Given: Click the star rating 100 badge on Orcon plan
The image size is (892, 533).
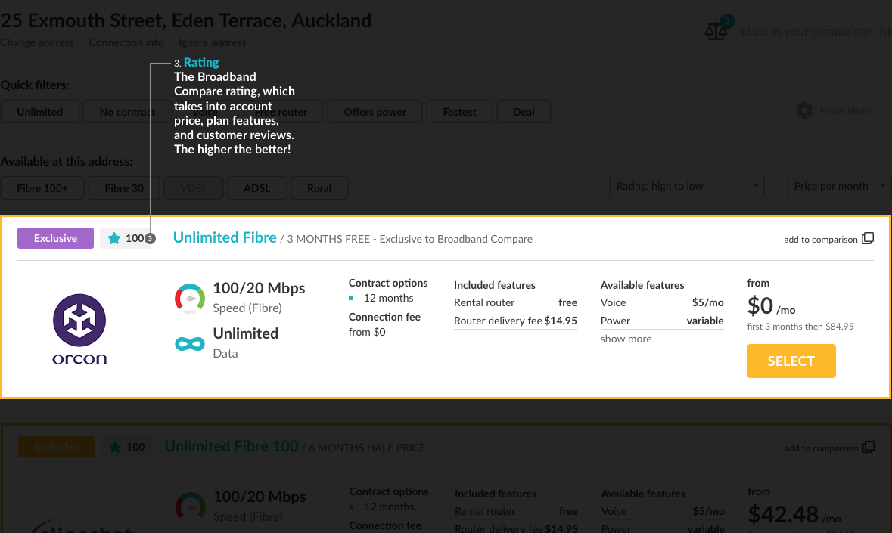Looking at the screenshot, I should pos(127,238).
